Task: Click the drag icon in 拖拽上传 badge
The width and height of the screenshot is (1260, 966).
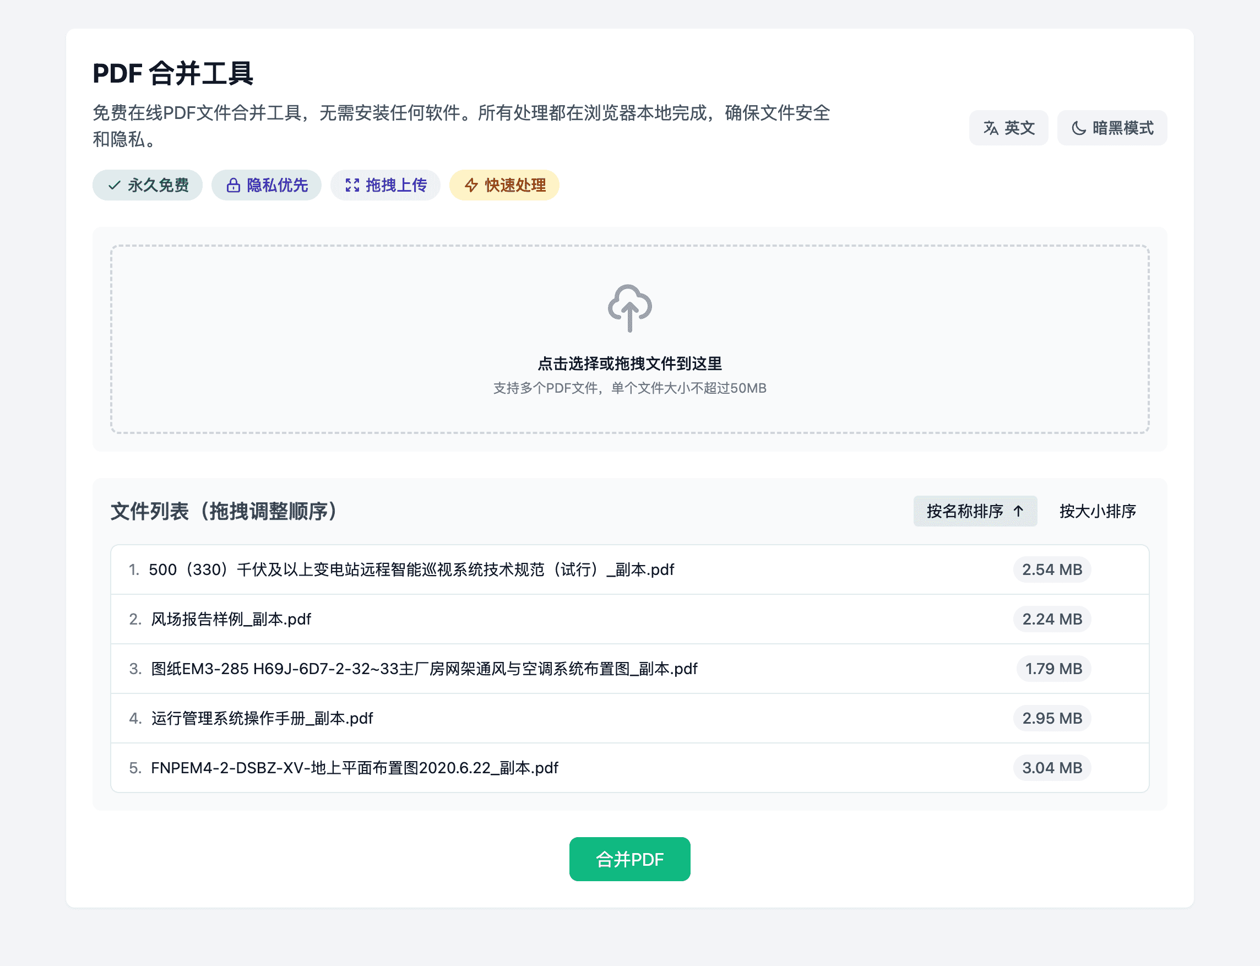Action: pyautogui.click(x=352, y=185)
